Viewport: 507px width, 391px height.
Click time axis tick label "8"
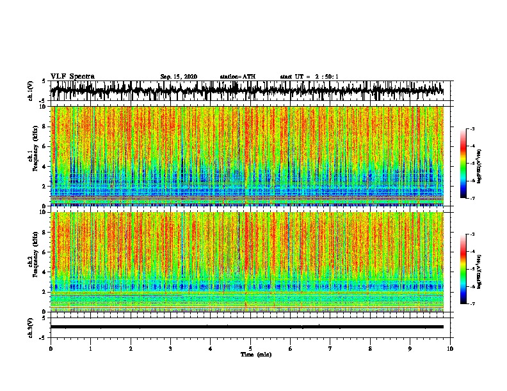(x=370, y=349)
